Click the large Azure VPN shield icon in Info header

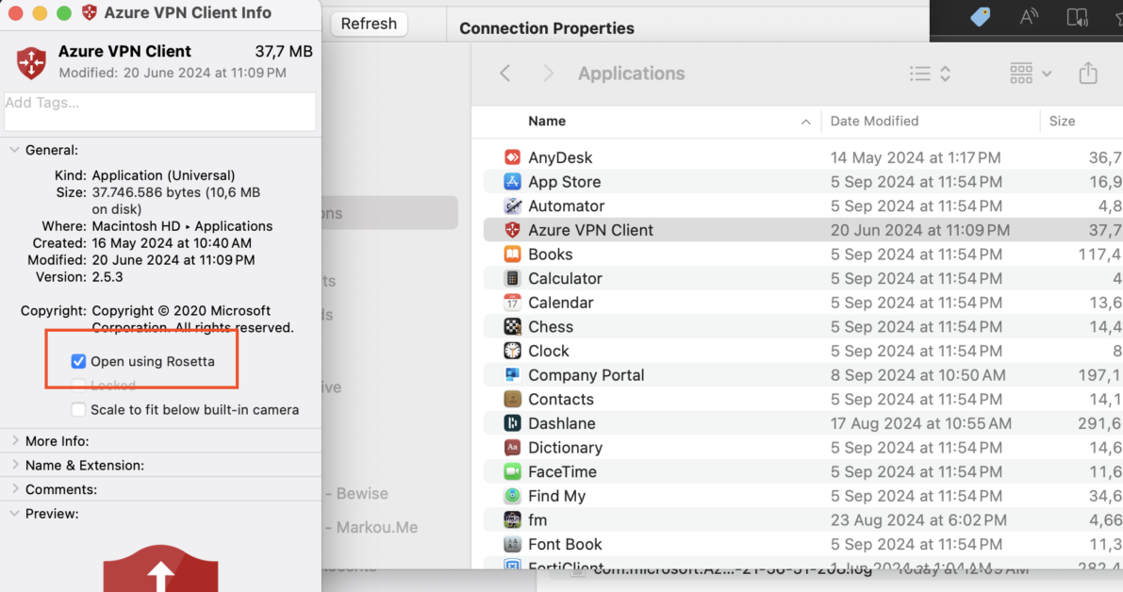coord(31,62)
